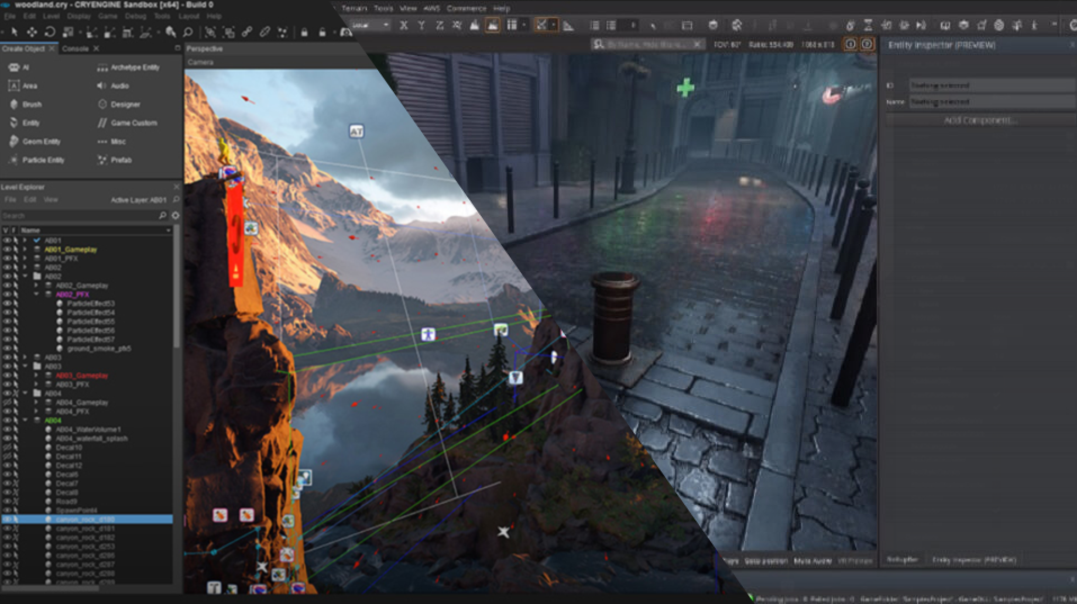Expand the AB02_Gameplay layer
The image size is (1077, 604).
click(36, 286)
